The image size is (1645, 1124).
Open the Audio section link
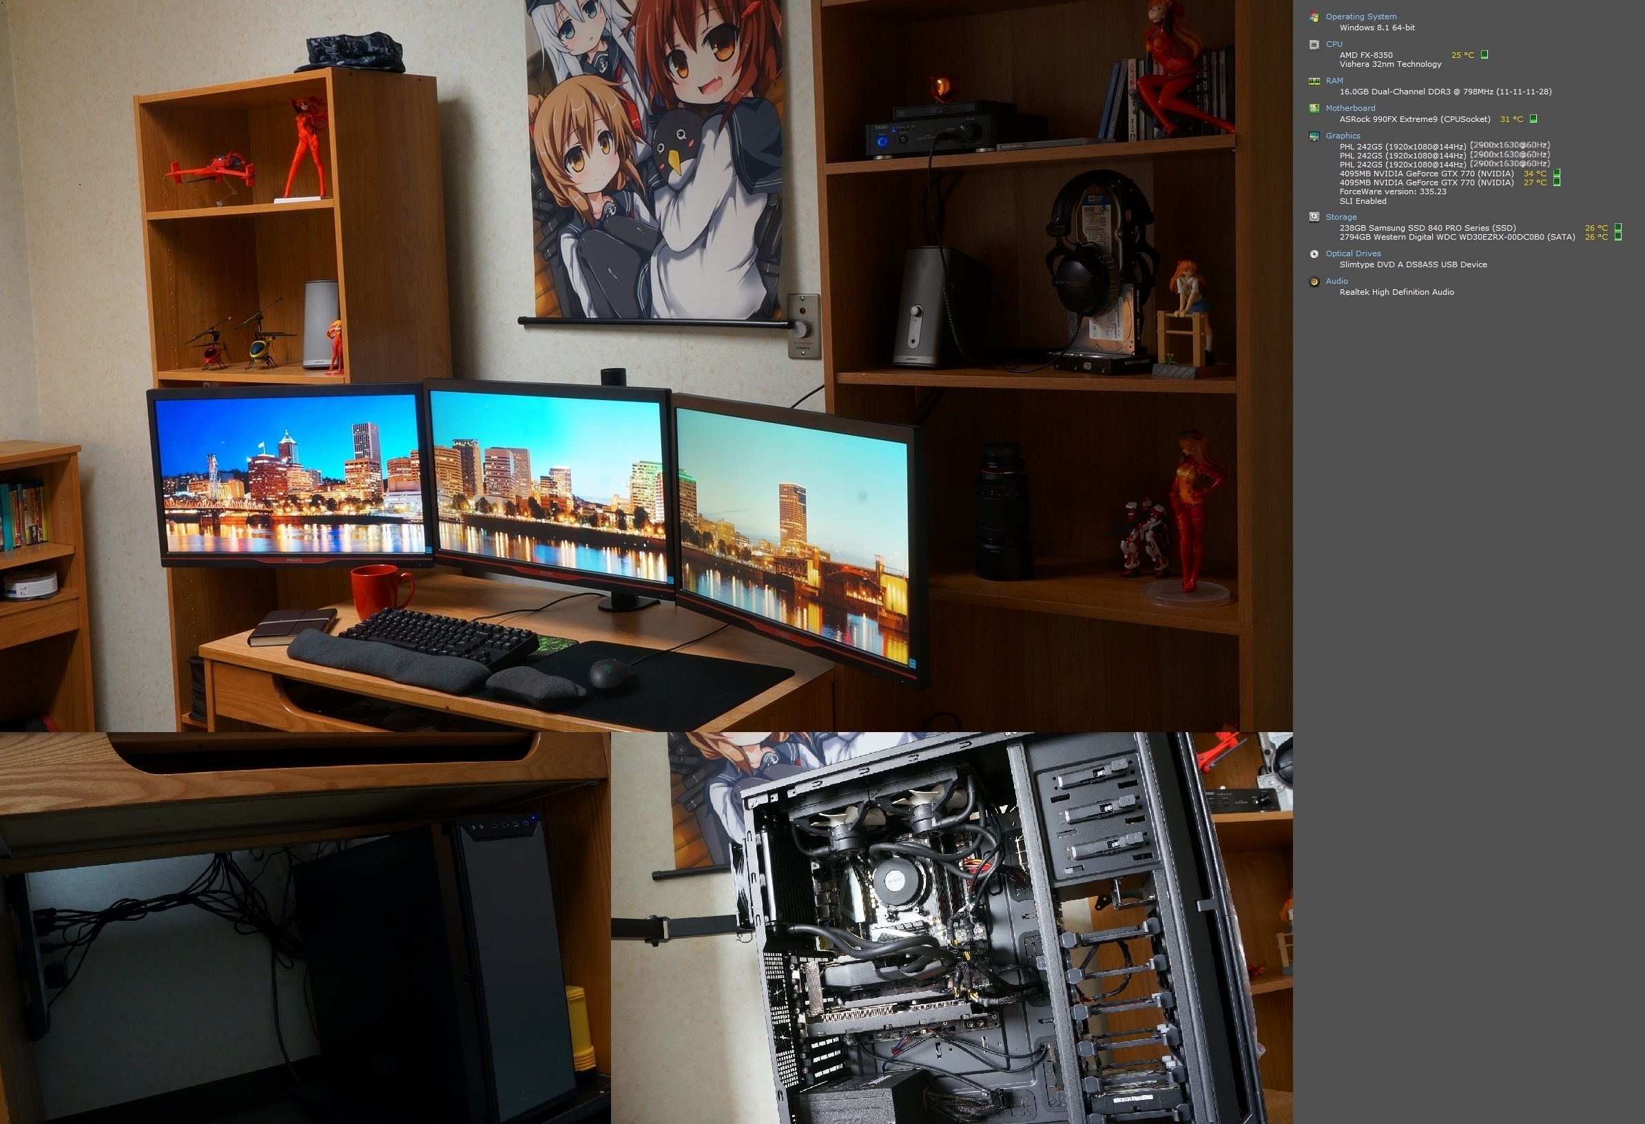tap(1336, 281)
